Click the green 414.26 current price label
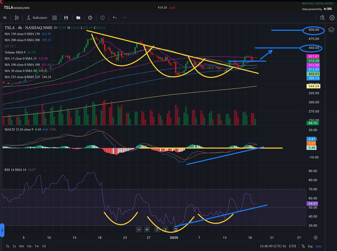The height and width of the screenshot is (251, 337). click(313, 61)
